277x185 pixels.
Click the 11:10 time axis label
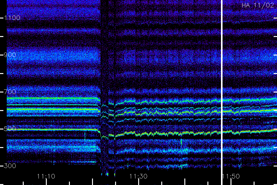coord(46,176)
